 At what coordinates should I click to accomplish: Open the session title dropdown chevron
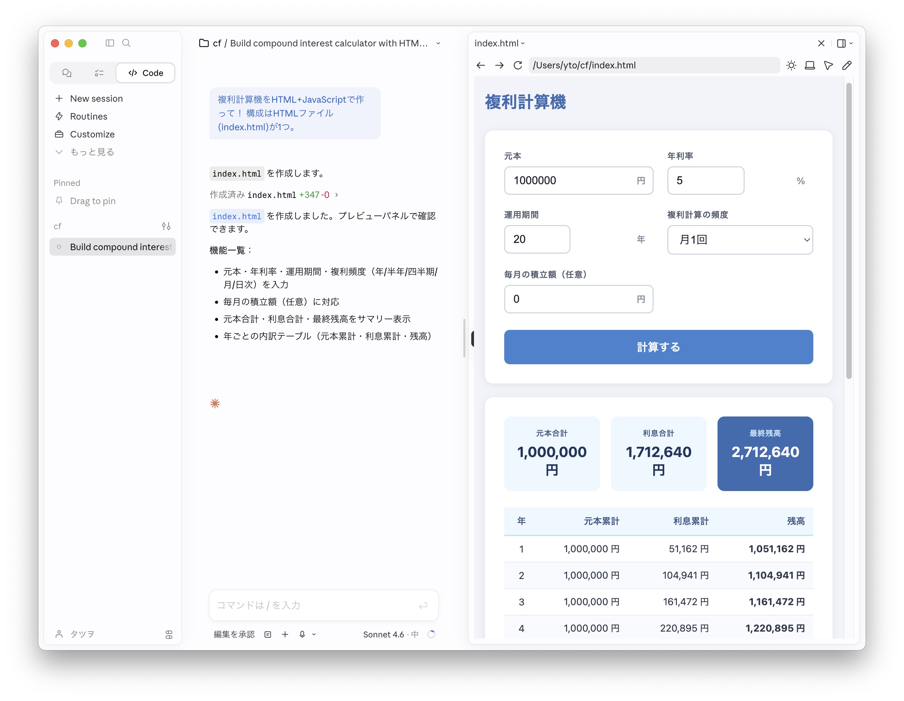[x=438, y=44]
